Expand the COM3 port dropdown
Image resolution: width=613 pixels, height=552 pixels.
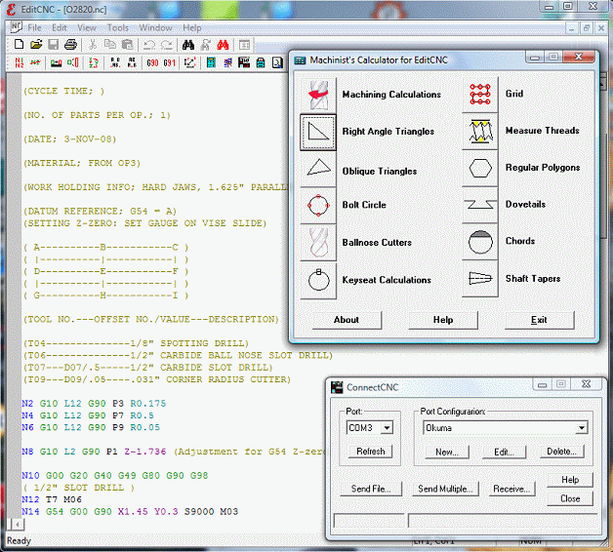[x=387, y=428]
